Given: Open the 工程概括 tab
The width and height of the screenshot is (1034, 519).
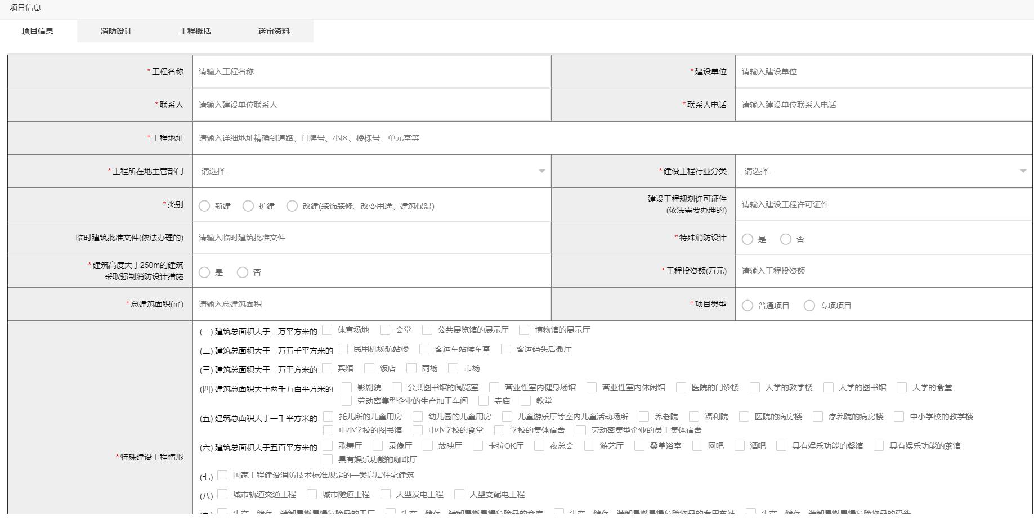Looking at the screenshot, I should click(195, 31).
